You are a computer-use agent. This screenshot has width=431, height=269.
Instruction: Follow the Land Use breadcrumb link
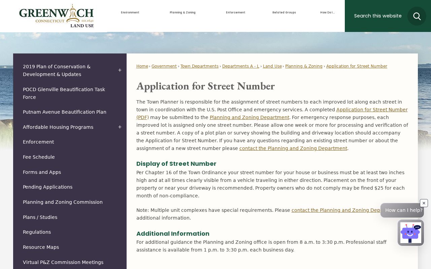tap(272, 66)
